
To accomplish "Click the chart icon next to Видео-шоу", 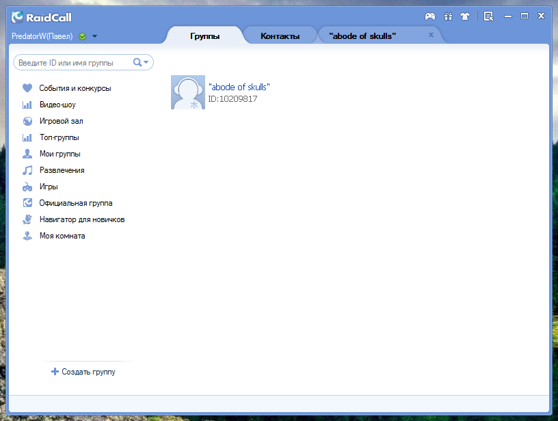I will pyautogui.click(x=27, y=105).
